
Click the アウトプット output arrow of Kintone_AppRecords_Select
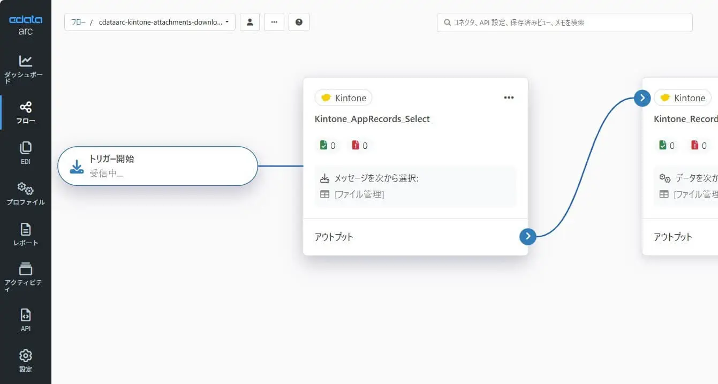528,236
